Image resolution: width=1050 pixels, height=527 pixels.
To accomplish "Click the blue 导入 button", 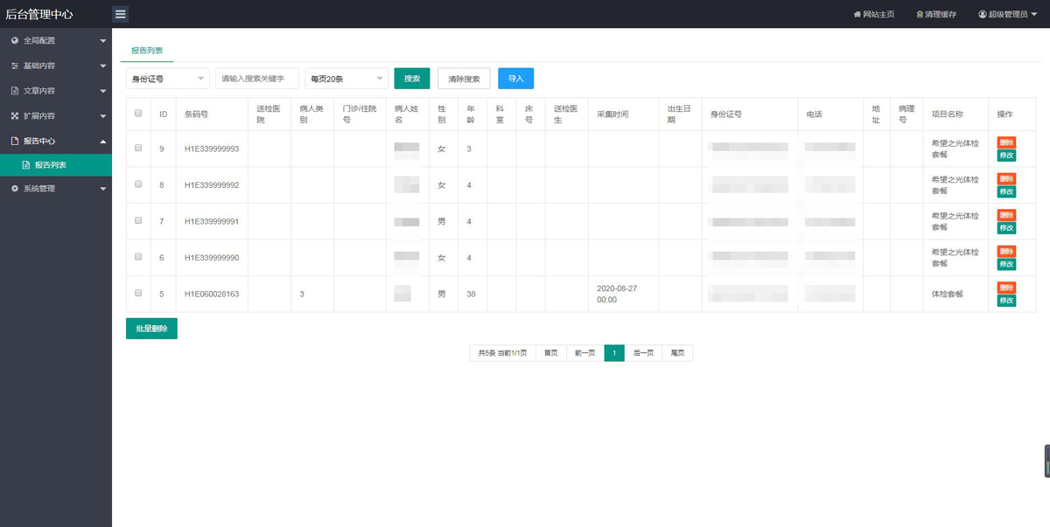I will (515, 79).
